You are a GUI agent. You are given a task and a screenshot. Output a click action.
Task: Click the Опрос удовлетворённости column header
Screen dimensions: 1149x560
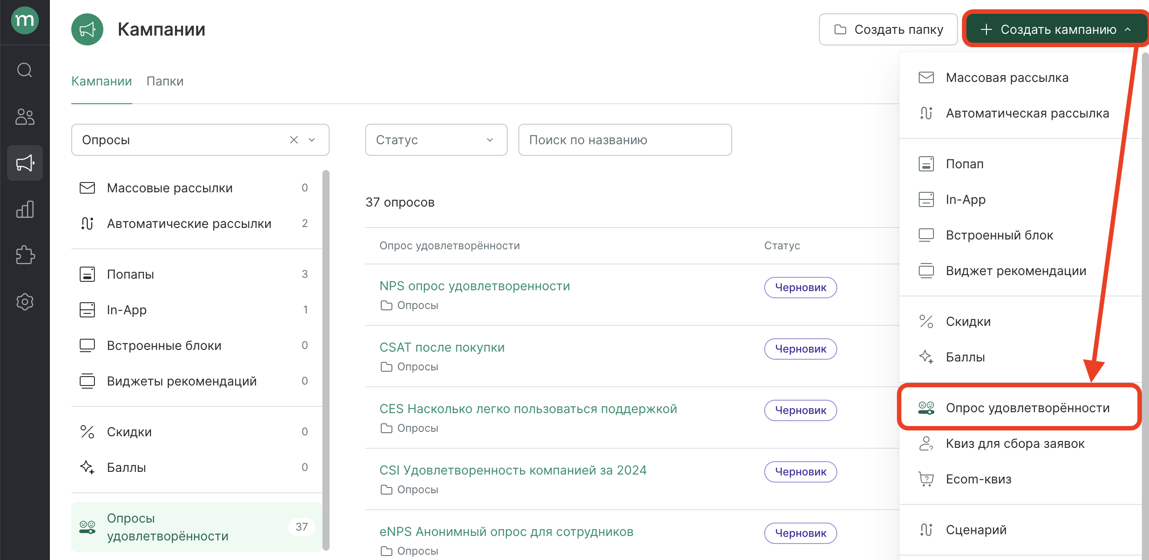[450, 246]
